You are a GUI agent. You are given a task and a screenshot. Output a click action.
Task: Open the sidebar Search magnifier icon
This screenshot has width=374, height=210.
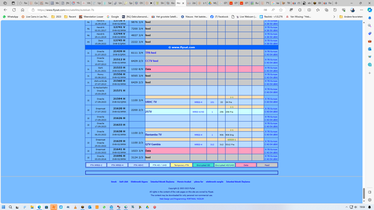click(x=370, y=26)
